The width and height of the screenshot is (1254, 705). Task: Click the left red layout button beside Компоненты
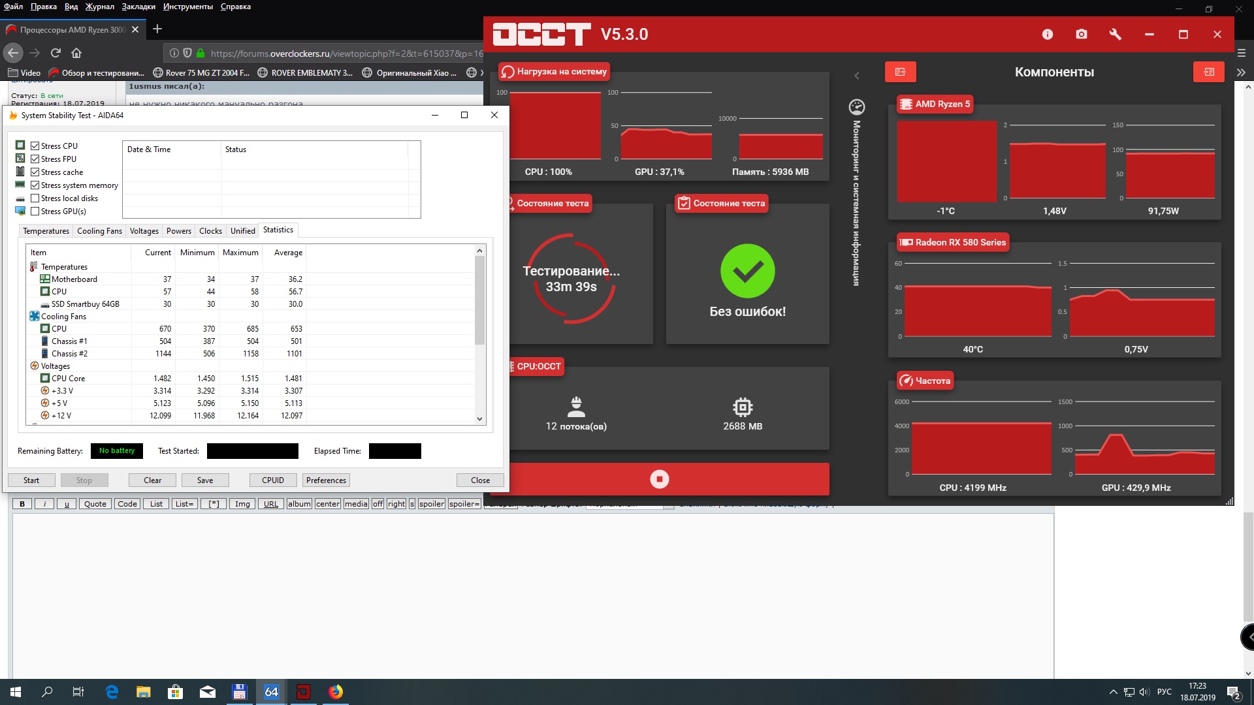(x=900, y=72)
